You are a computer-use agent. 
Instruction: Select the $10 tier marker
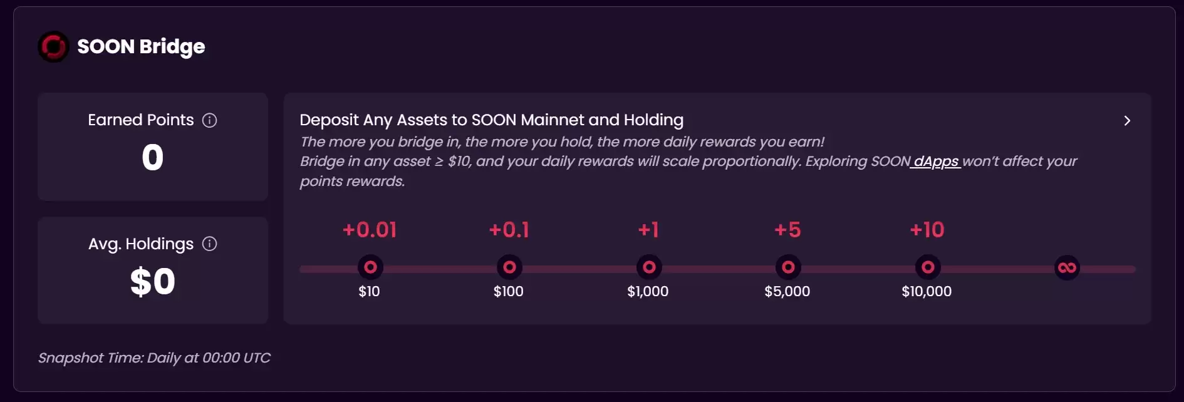point(370,267)
